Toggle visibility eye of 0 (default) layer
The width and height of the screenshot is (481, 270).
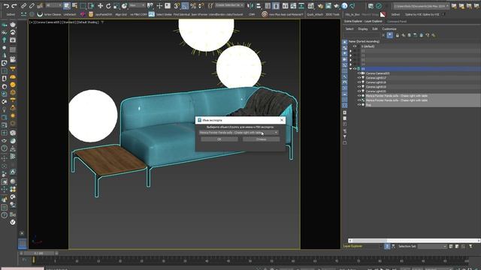click(x=355, y=46)
